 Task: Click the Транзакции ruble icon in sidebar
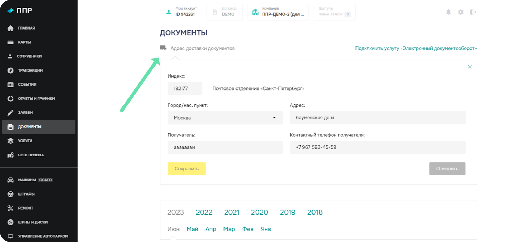11,70
